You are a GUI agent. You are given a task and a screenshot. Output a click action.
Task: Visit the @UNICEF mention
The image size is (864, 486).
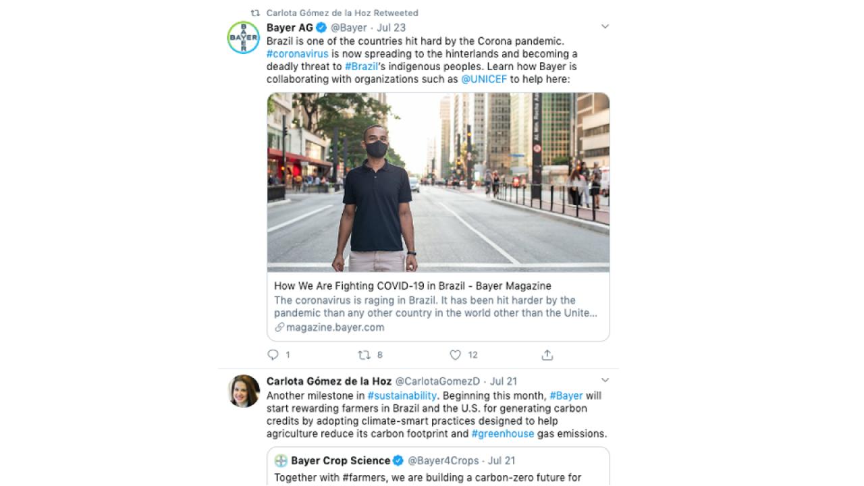click(484, 79)
